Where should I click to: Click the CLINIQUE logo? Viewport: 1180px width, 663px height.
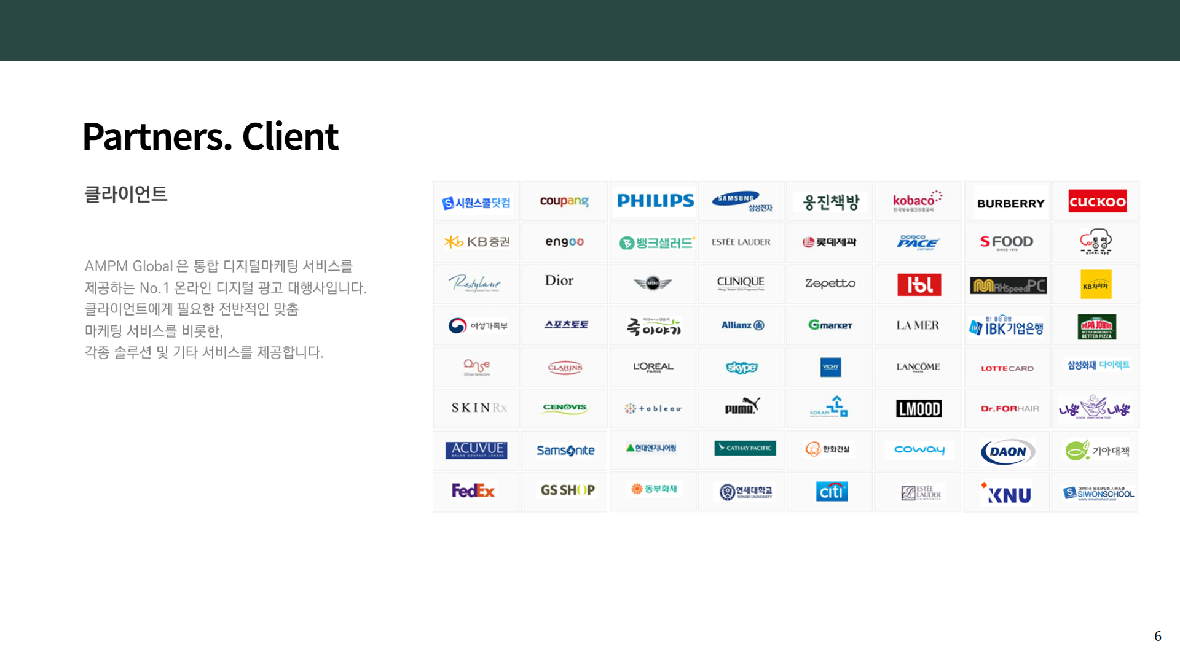[x=741, y=283]
